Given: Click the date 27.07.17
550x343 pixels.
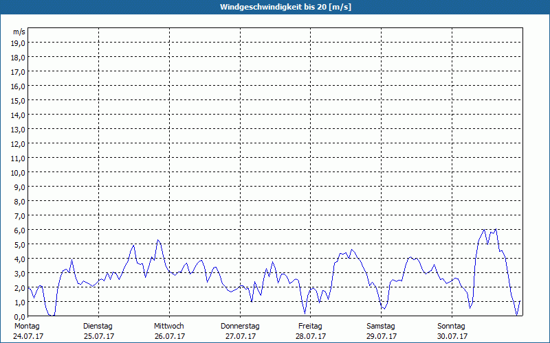Looking at the screenshot, I should click(x=241, y=336).
